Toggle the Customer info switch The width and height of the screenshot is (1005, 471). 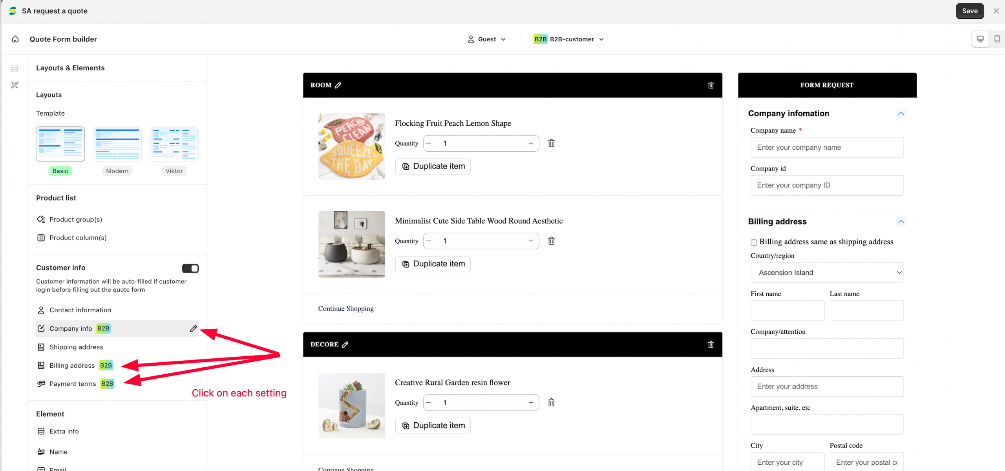point(190,268)
